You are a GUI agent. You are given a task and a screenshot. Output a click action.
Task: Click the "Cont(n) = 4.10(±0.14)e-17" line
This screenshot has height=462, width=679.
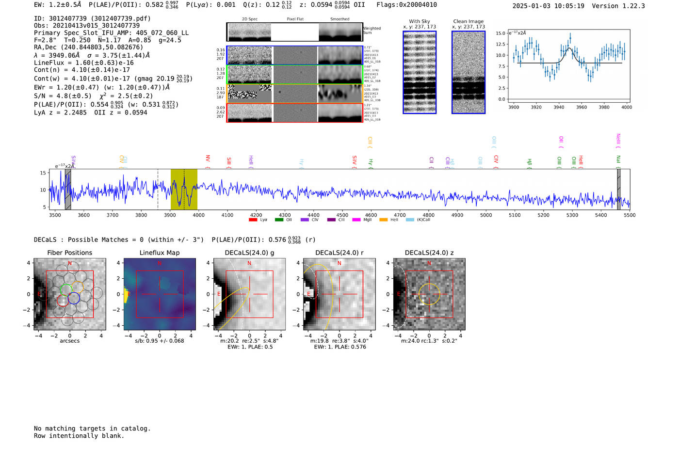[82, 70]
